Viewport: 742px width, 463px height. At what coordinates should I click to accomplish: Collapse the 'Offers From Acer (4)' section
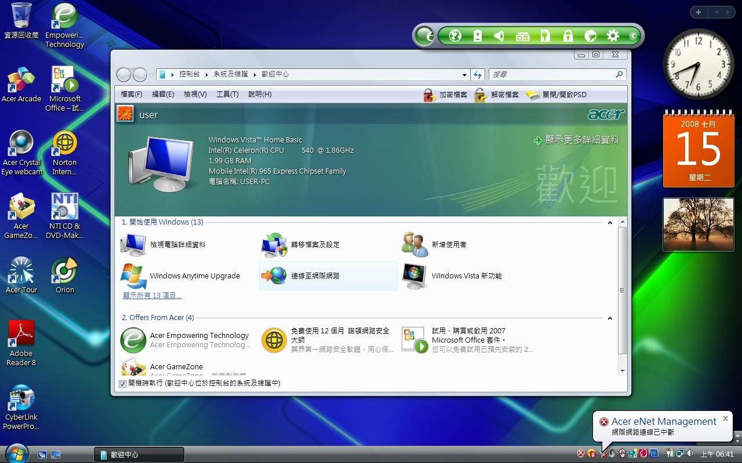click(610, 318)
